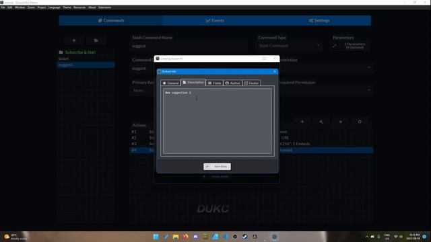Switch to the Events section tab
Screen dimensions: 431x242
pos(215,21)
